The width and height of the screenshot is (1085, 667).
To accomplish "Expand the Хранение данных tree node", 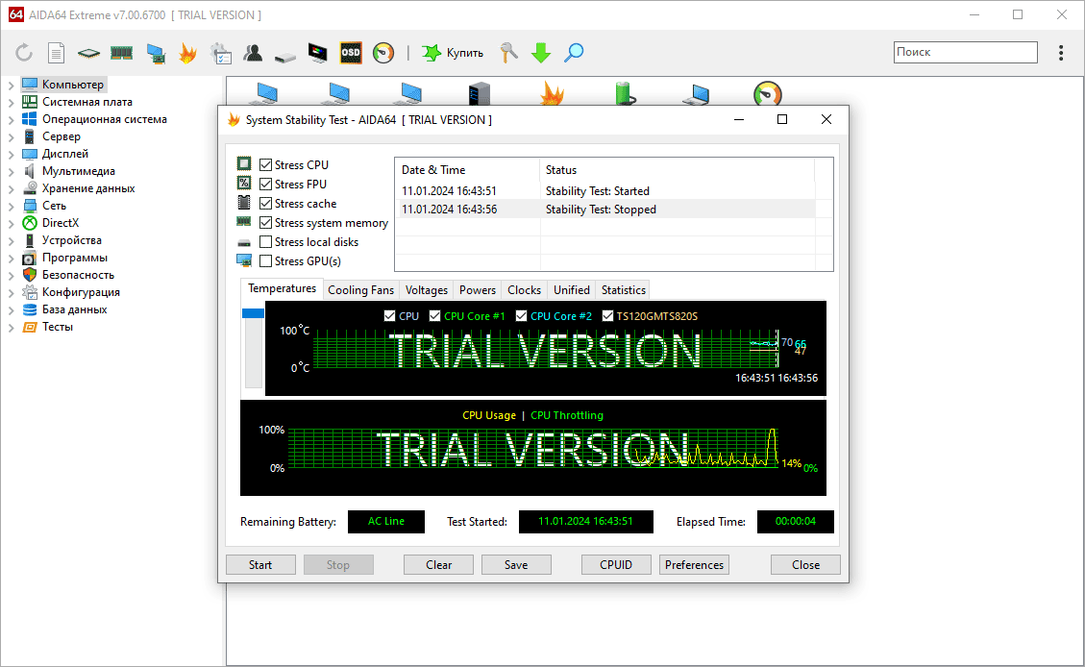I will 12,189.
